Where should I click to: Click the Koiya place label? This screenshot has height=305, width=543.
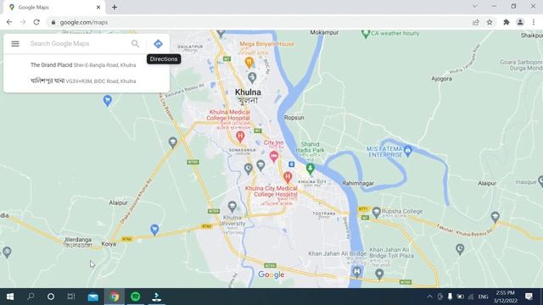109,244
